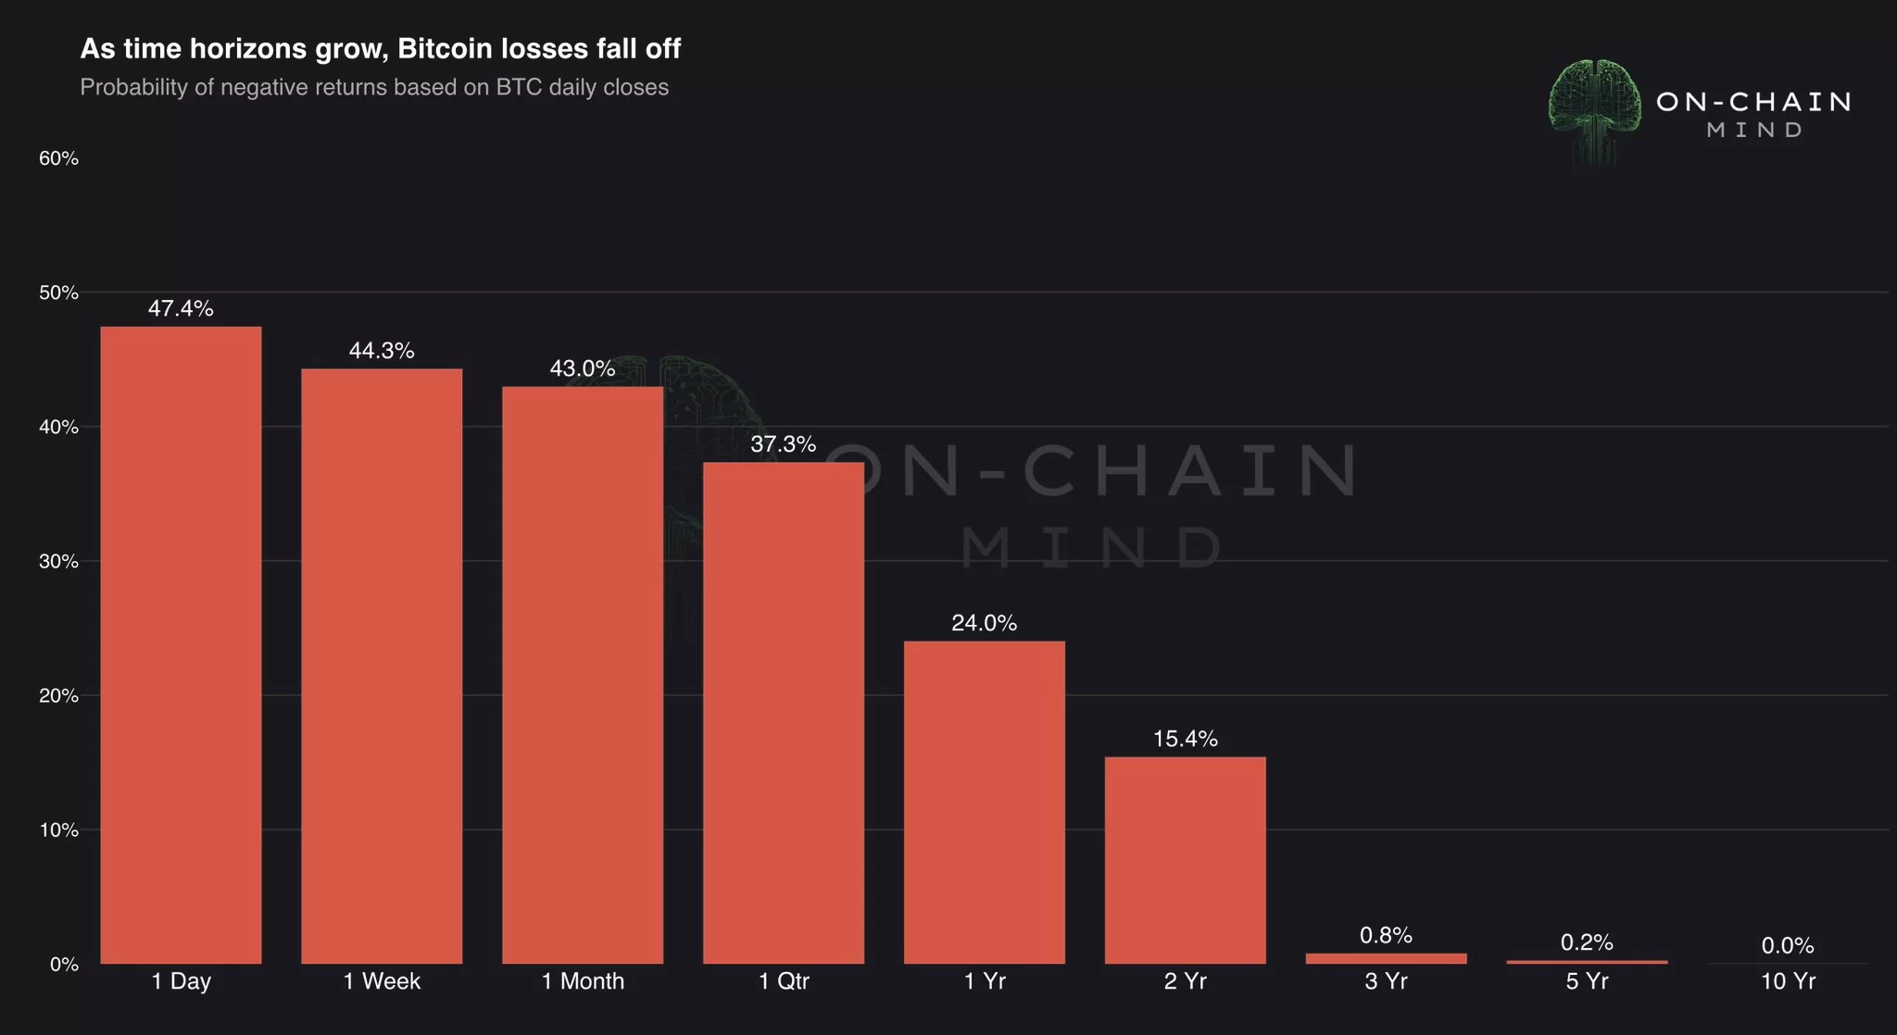Select the 1 Month bar
This screenshot has width=1897, height=1035.
[x=583, y=675]
